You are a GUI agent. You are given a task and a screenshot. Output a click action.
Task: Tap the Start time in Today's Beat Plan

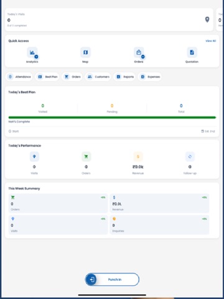(14, 131)
